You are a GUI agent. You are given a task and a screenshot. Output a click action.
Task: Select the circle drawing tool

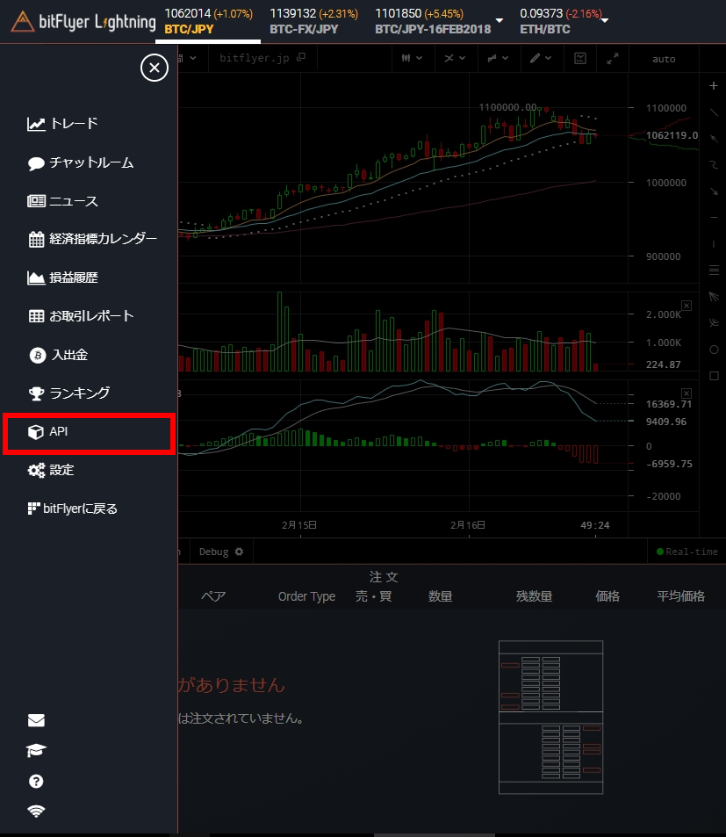pyautogui.click(x=714, y=350)
